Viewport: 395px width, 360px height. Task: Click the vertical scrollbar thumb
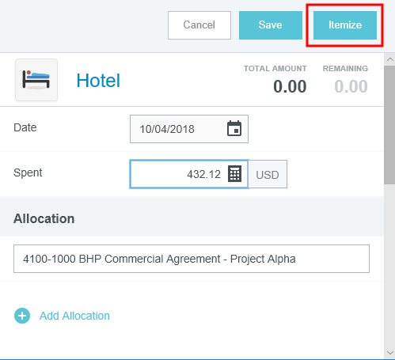pyautogui.click(x=389, y=125)
